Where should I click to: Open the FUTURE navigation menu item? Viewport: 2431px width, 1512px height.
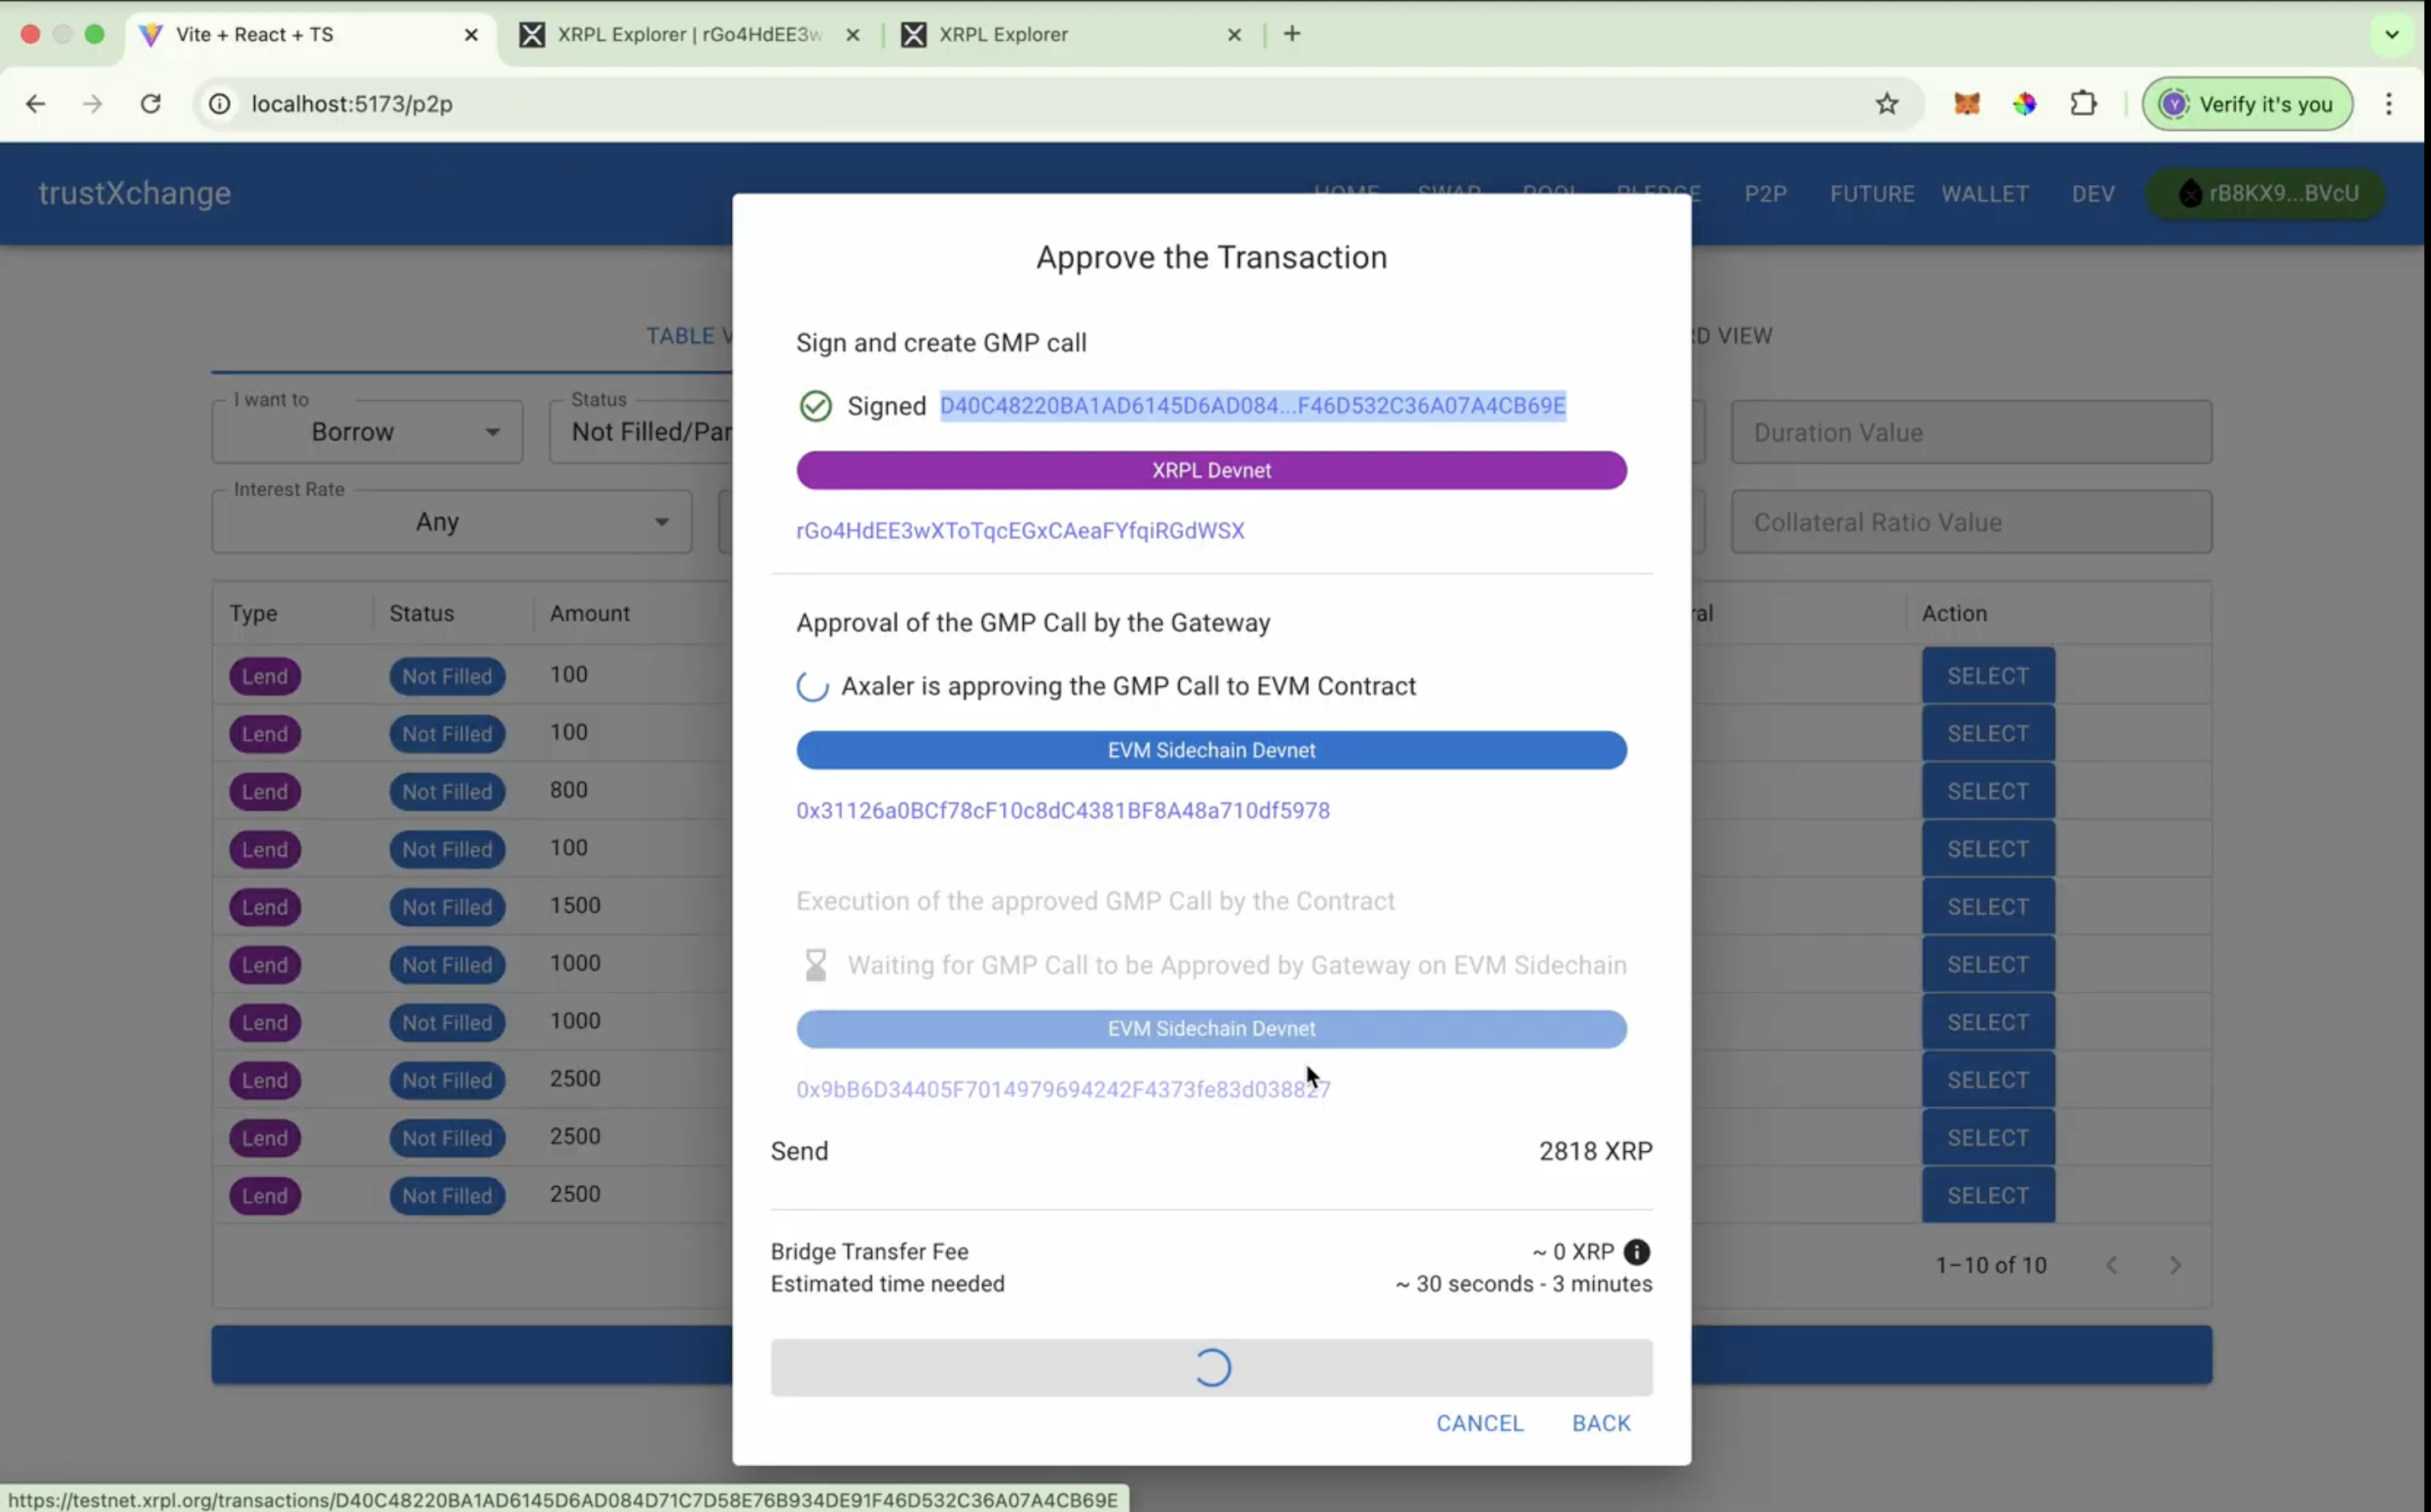[1871, 194]
